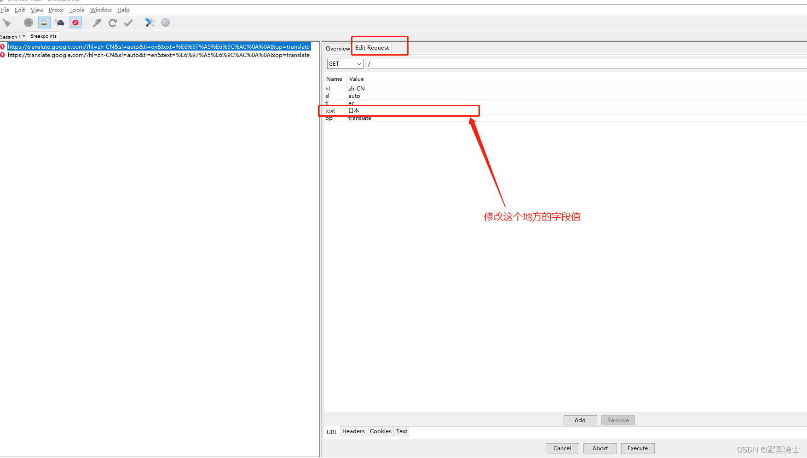The width and height of the screenshot is (807, 458).
Task: Open the View menu
Action: pyautogui.click(x=37, y=10)
